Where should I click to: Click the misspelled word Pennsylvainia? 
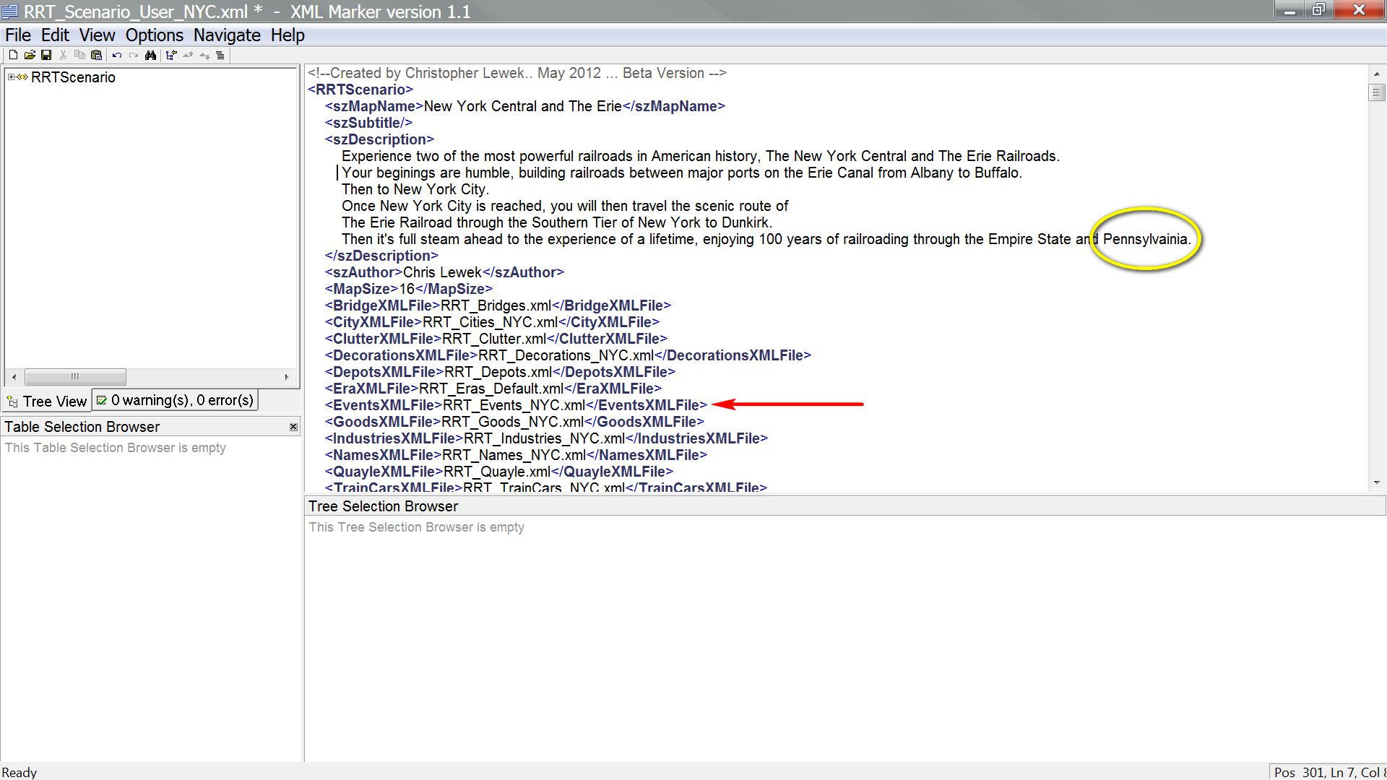1145,239
